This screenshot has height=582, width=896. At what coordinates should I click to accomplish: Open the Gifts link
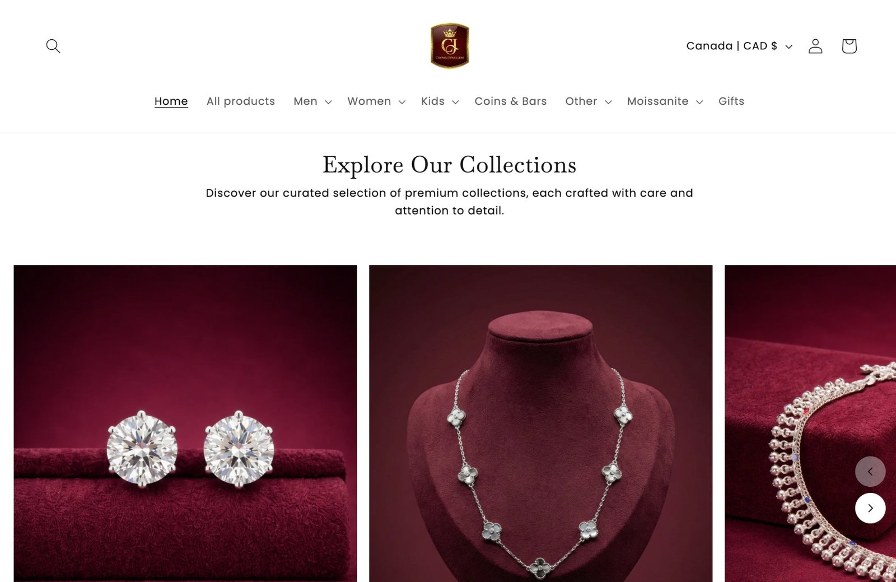731,101
